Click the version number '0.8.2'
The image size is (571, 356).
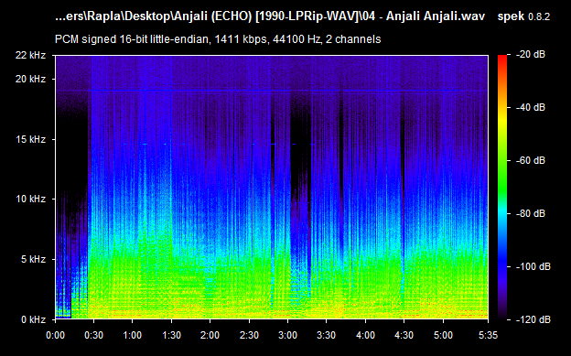click(x=539, y=16)
